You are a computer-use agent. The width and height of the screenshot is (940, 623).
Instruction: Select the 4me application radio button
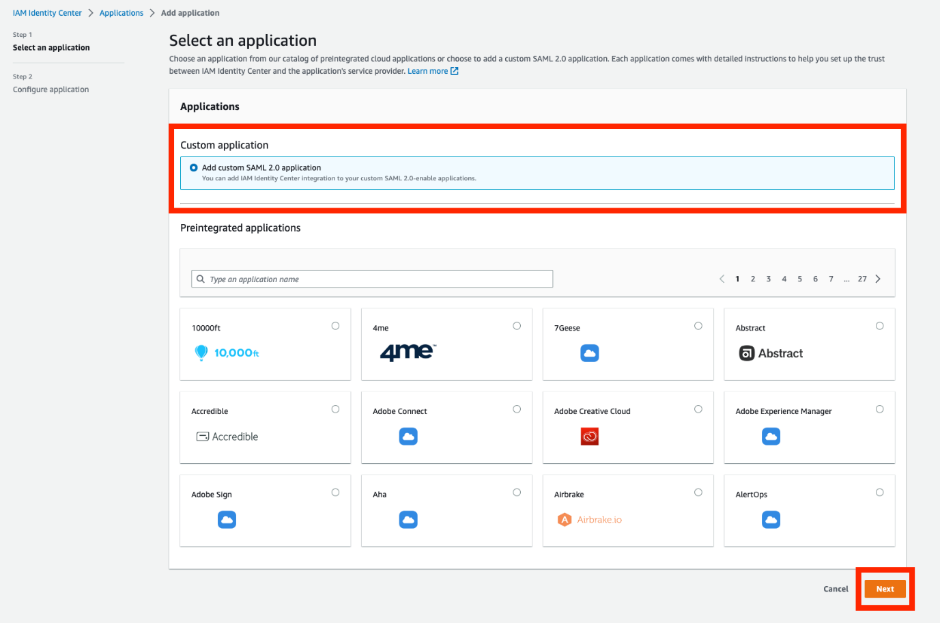pyautogui.click(x=517, y=326)
